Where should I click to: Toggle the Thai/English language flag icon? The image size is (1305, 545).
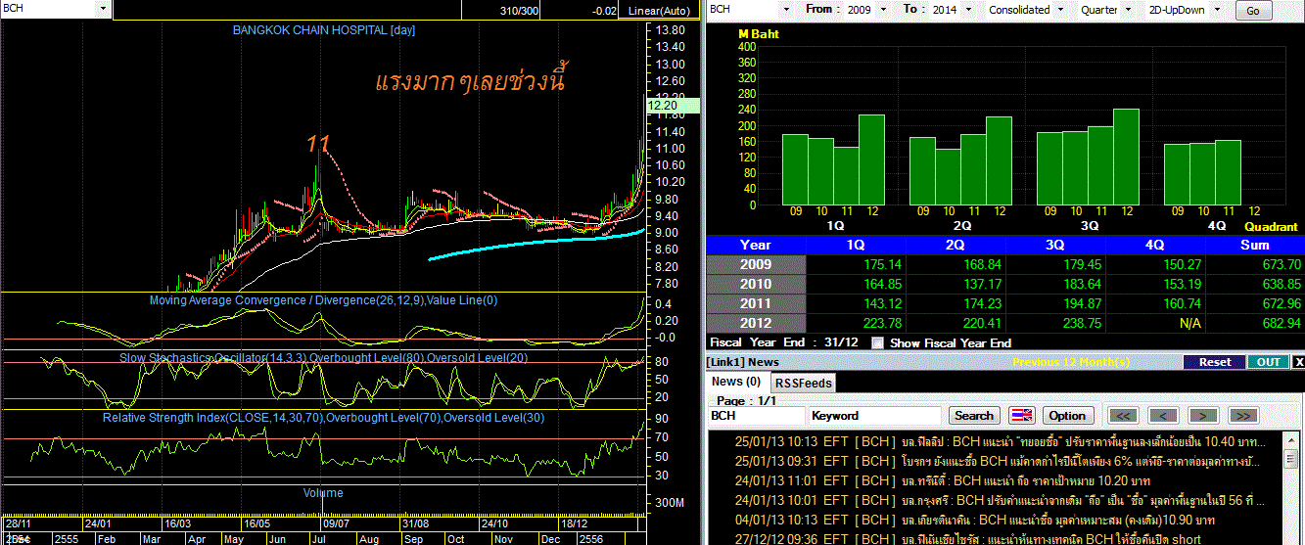pos(1021,415)
